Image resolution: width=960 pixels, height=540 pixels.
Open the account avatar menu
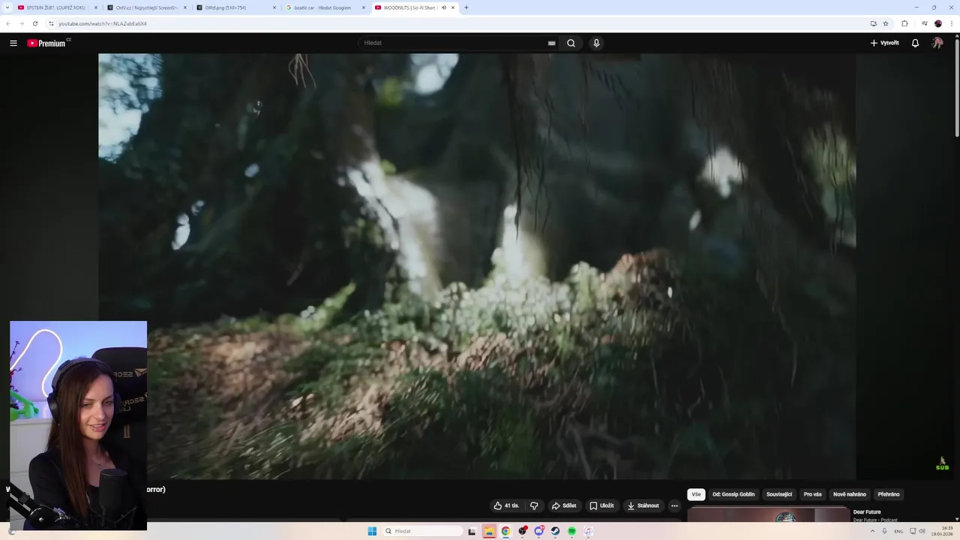[937, 43]
